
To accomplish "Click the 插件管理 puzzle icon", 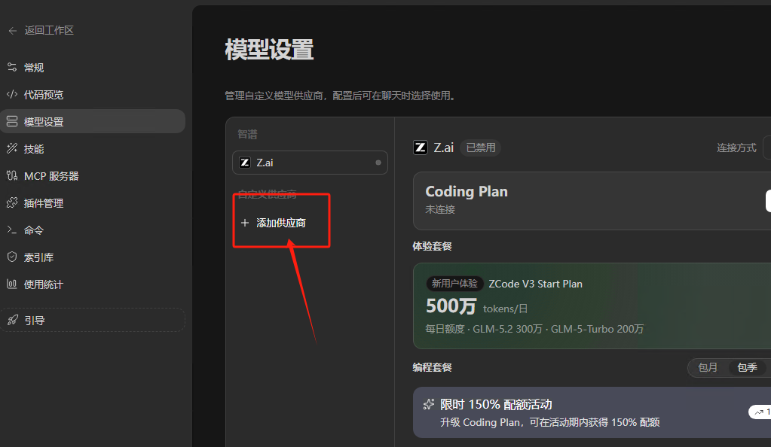I will [x=12, y=202].
